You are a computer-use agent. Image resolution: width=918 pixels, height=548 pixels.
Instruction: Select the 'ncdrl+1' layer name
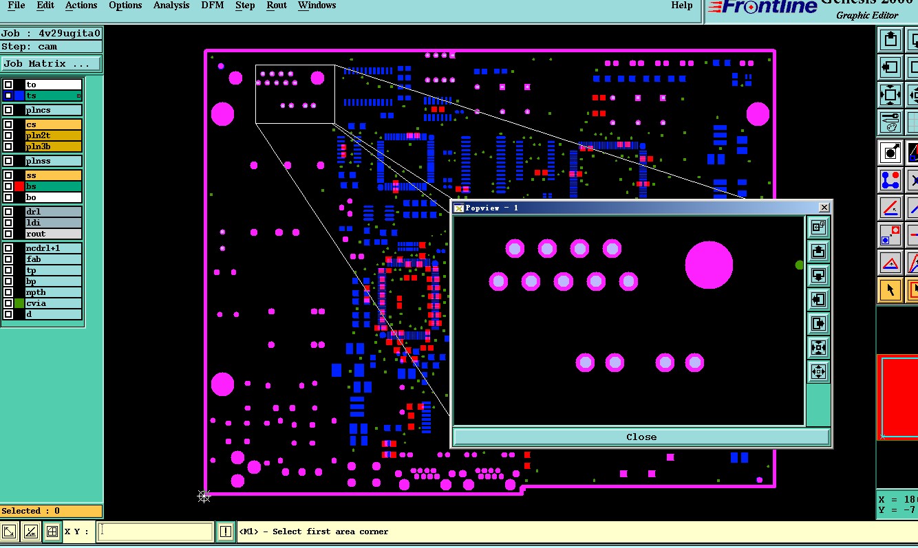coord(53,248)
